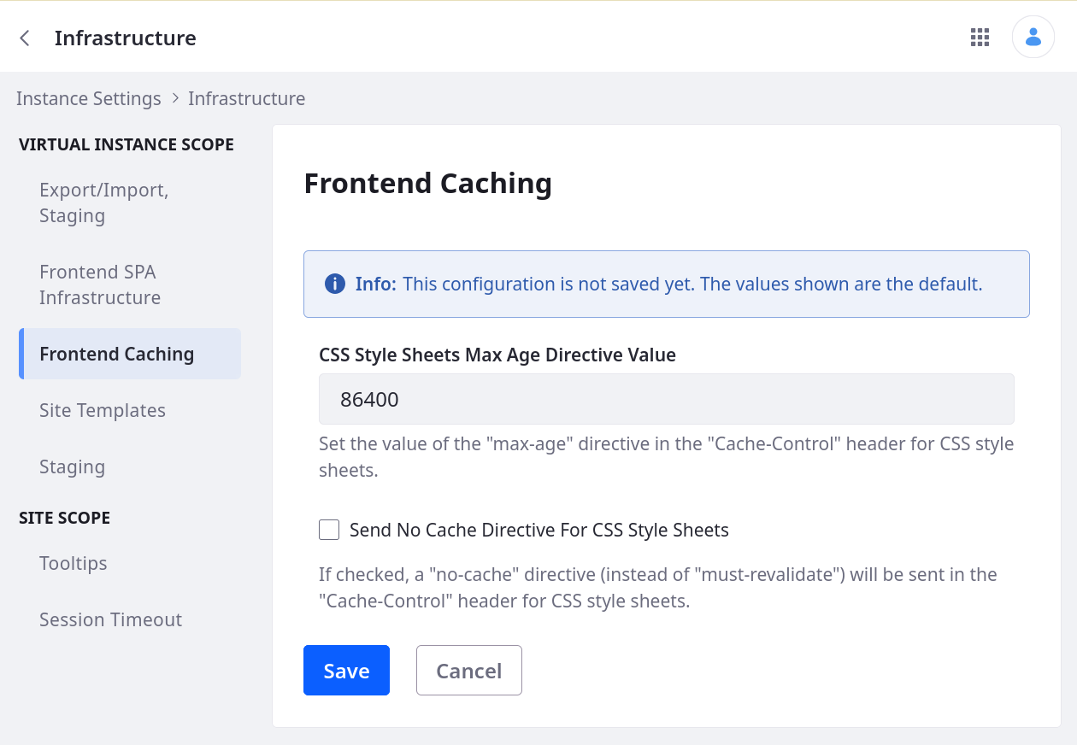Click the back arrow beside Infrastructure title
This screenshot has height=745, width=1077.
pos(25,38)
